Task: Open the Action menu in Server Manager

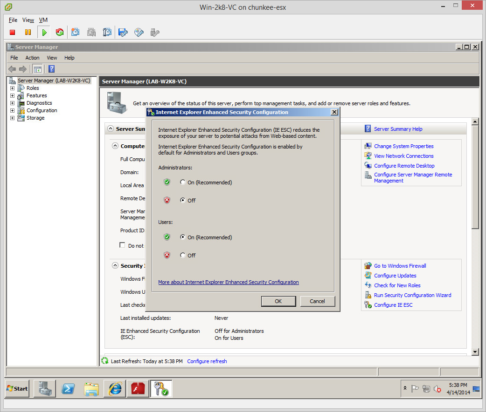Action: (x=32, y=58)
